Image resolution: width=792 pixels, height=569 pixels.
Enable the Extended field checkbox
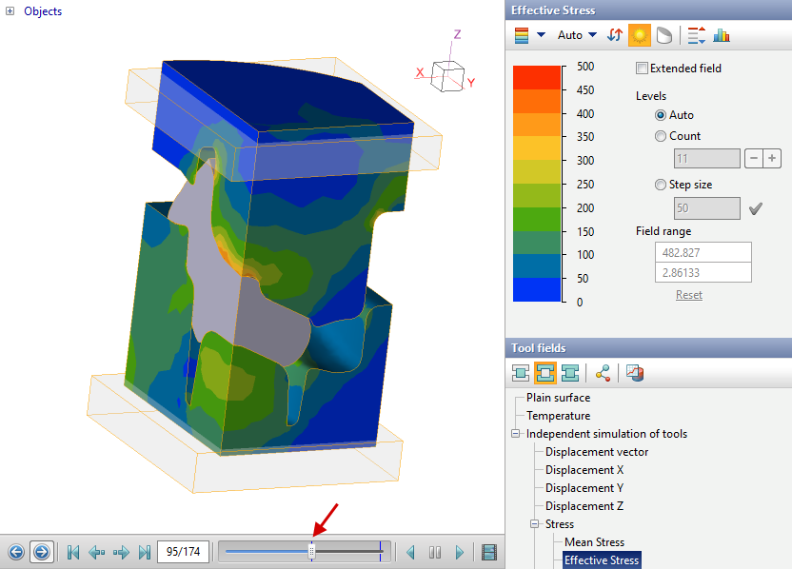click(x=642, y=69)
